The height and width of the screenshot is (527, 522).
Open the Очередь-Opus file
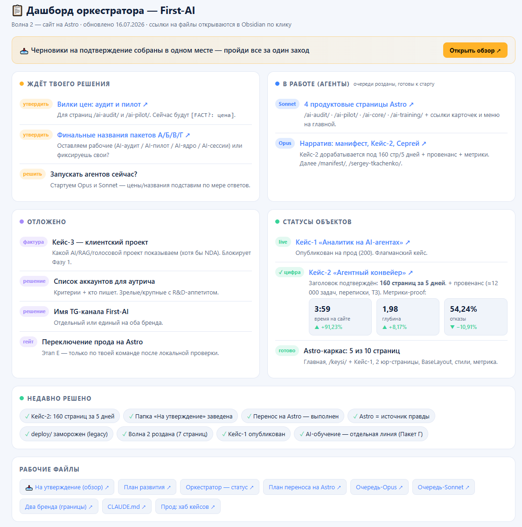click(x=379, y=487)
